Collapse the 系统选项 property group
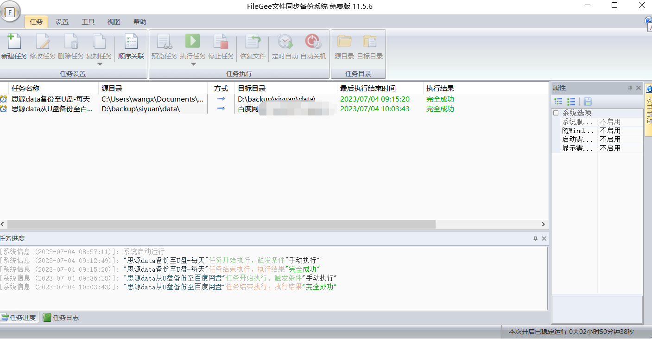The image size is (652, 339). [x=556, y=113]
